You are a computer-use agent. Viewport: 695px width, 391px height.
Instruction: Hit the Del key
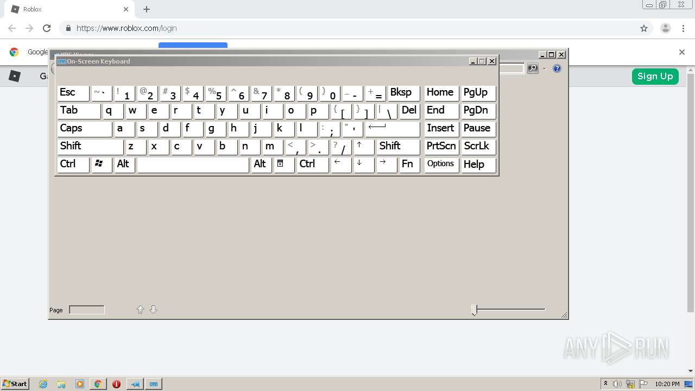click(409, 111)
